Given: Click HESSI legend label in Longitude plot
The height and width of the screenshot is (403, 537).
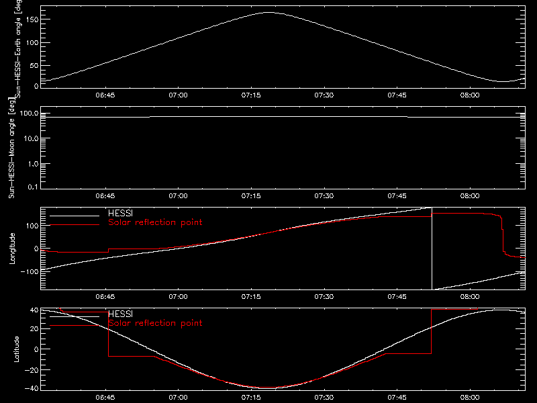Looking at the screenshot, I should tap(120, 213).
